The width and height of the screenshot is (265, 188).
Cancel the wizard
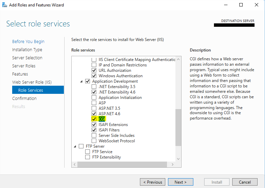point(245,182)
